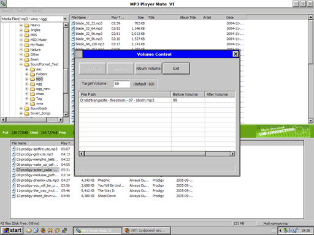Select 07-prodigy-action_radar file
Screen dimensions: 314x235
(x=37, y=170)
